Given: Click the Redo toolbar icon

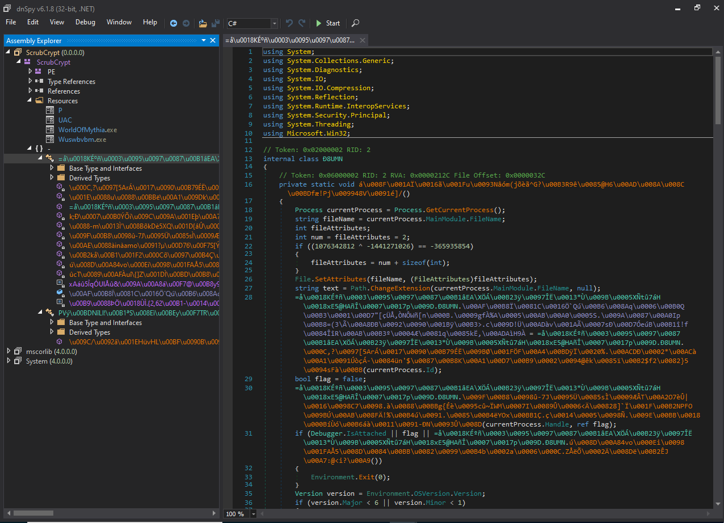Looking at the screenshot, I should pyautogui.click(x=302, y=23).
